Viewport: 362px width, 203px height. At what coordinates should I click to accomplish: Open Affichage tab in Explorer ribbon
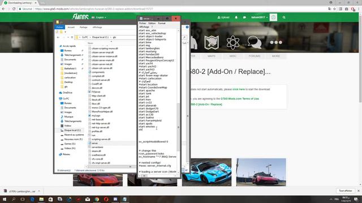pos(97,27)
